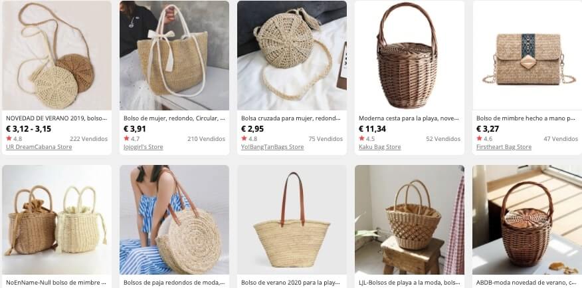The width and height of the screenshot is (582, 288).
Task: Select 'Bolso de mimbre hecho a mano' title
Action: click(x=527, y=118)
